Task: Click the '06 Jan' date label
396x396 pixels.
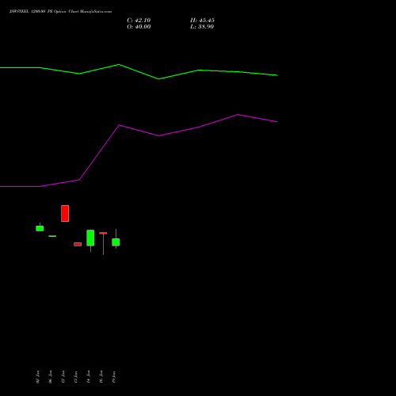Action: [51, 377]
